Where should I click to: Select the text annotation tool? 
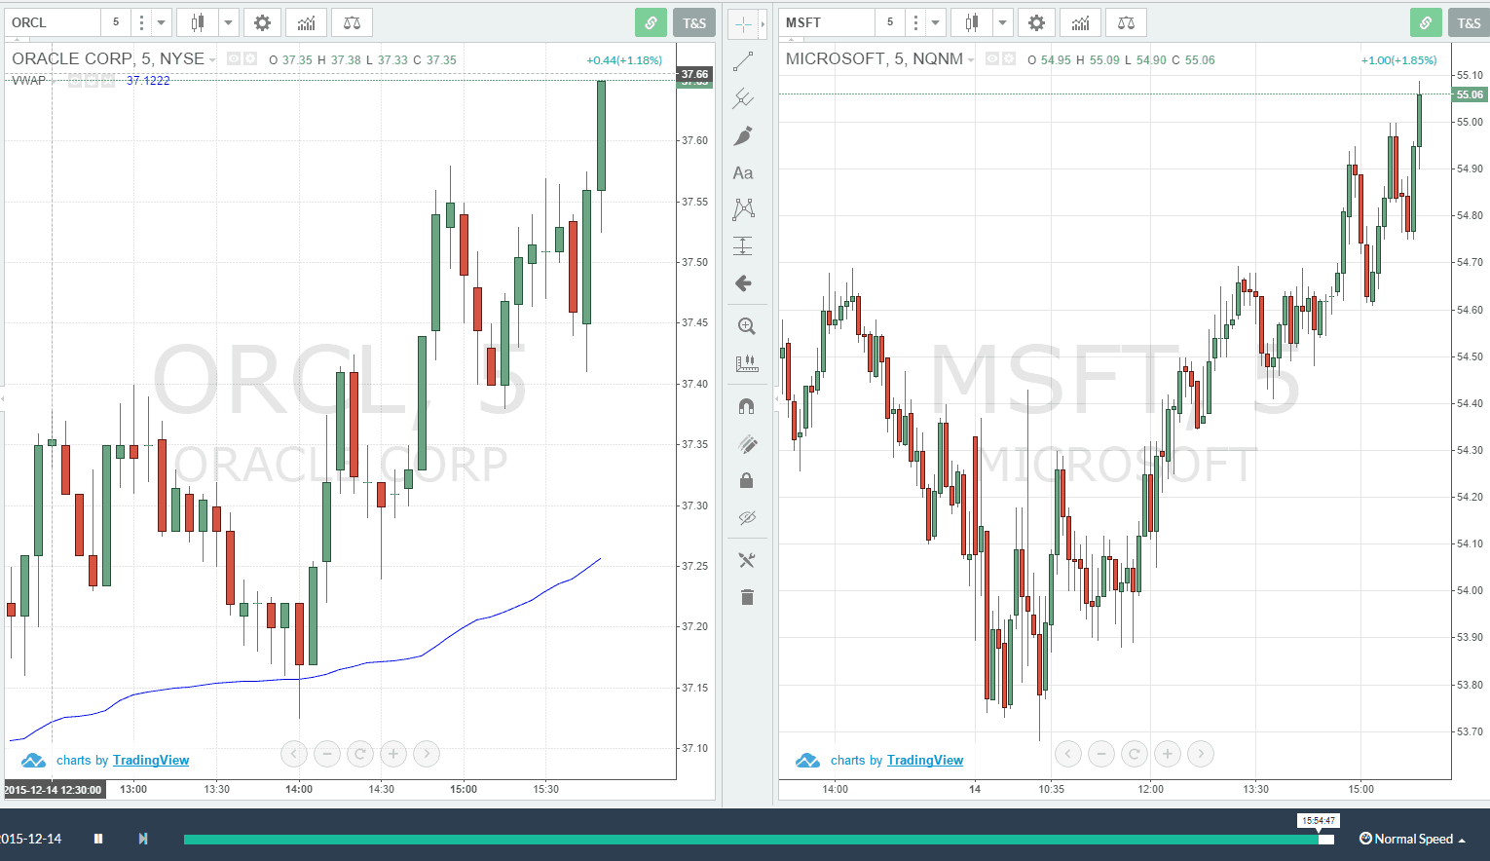tap(743, 172)
